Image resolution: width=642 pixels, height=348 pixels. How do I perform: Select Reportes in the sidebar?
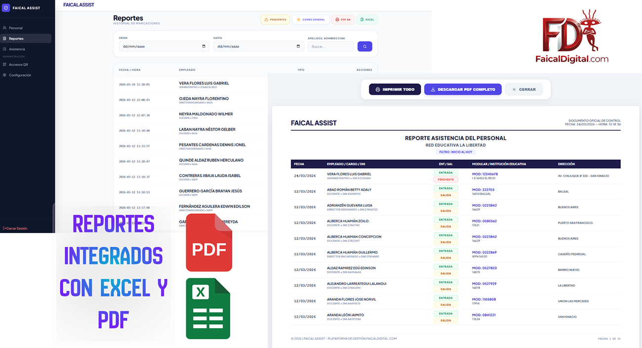pyautogui.click(x=16, y=39)
